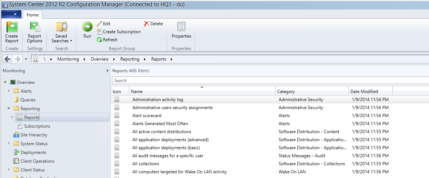Viewport: 429px width, 178px height.
Task: Click Reports in the breadcrumb path
Action: coord(159,59)
